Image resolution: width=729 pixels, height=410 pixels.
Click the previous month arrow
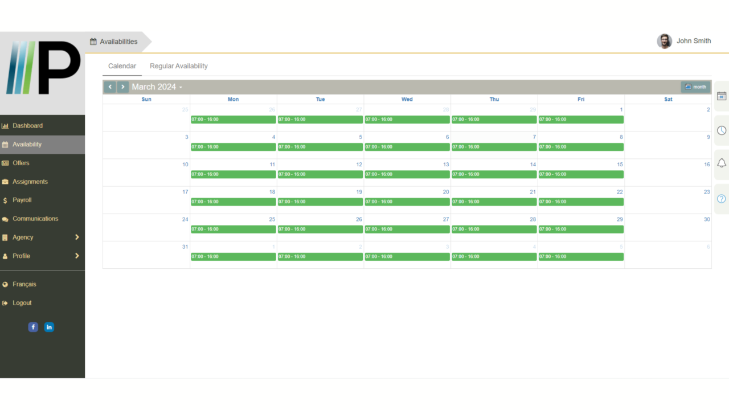point(110,87)
